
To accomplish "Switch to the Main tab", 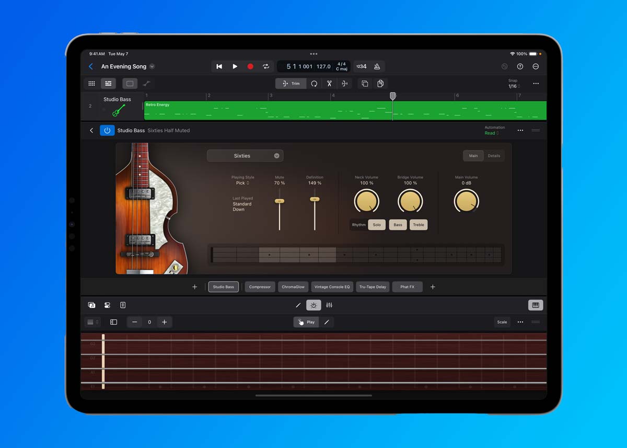I will tap(473, 156).
